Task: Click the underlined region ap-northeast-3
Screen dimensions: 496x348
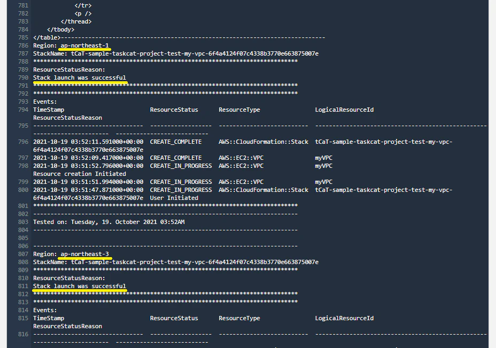Action: (85, 254)
